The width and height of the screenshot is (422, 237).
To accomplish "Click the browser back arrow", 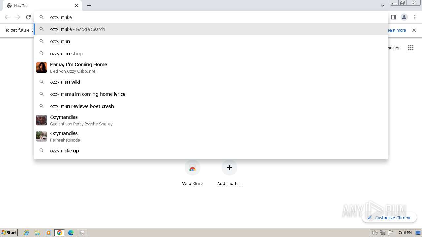I will (7, 17).
